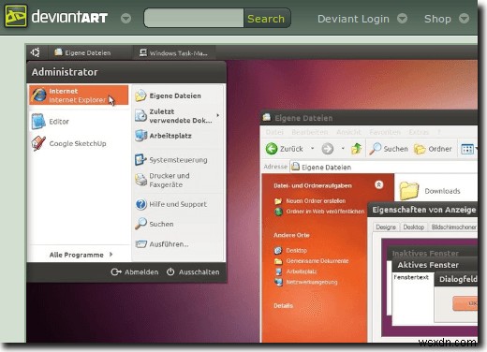Select the Downloads folder icon
This screenshot has height=352, width=487.
click(x=409, y=190)
